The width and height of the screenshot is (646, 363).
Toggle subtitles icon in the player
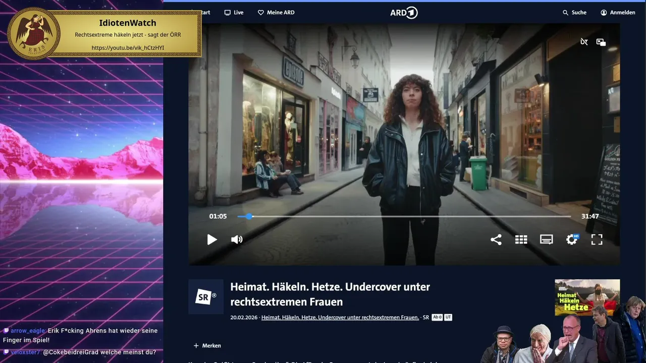547,239
